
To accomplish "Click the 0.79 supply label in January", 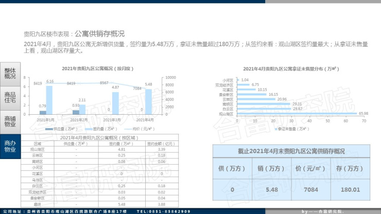I will pyautogui.click(x=42, y=106).
